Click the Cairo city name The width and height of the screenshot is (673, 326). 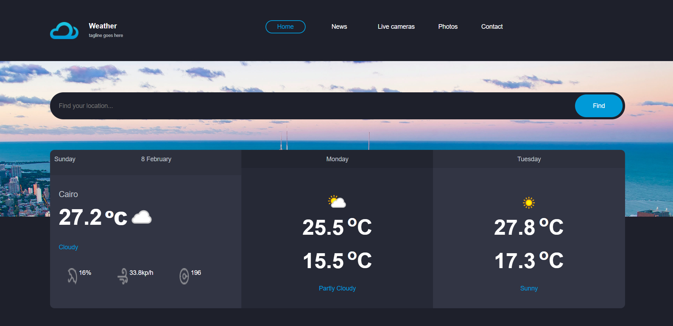pos(68,194)
